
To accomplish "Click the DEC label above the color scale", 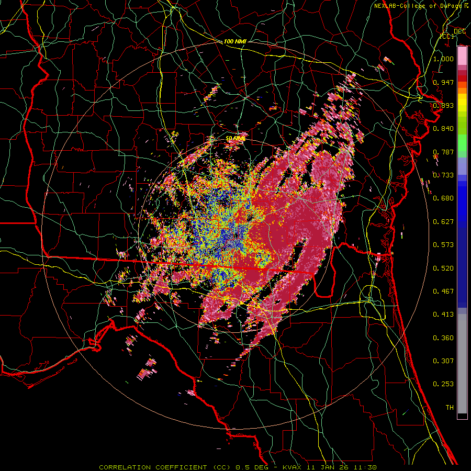I will (x=459, y=31).
